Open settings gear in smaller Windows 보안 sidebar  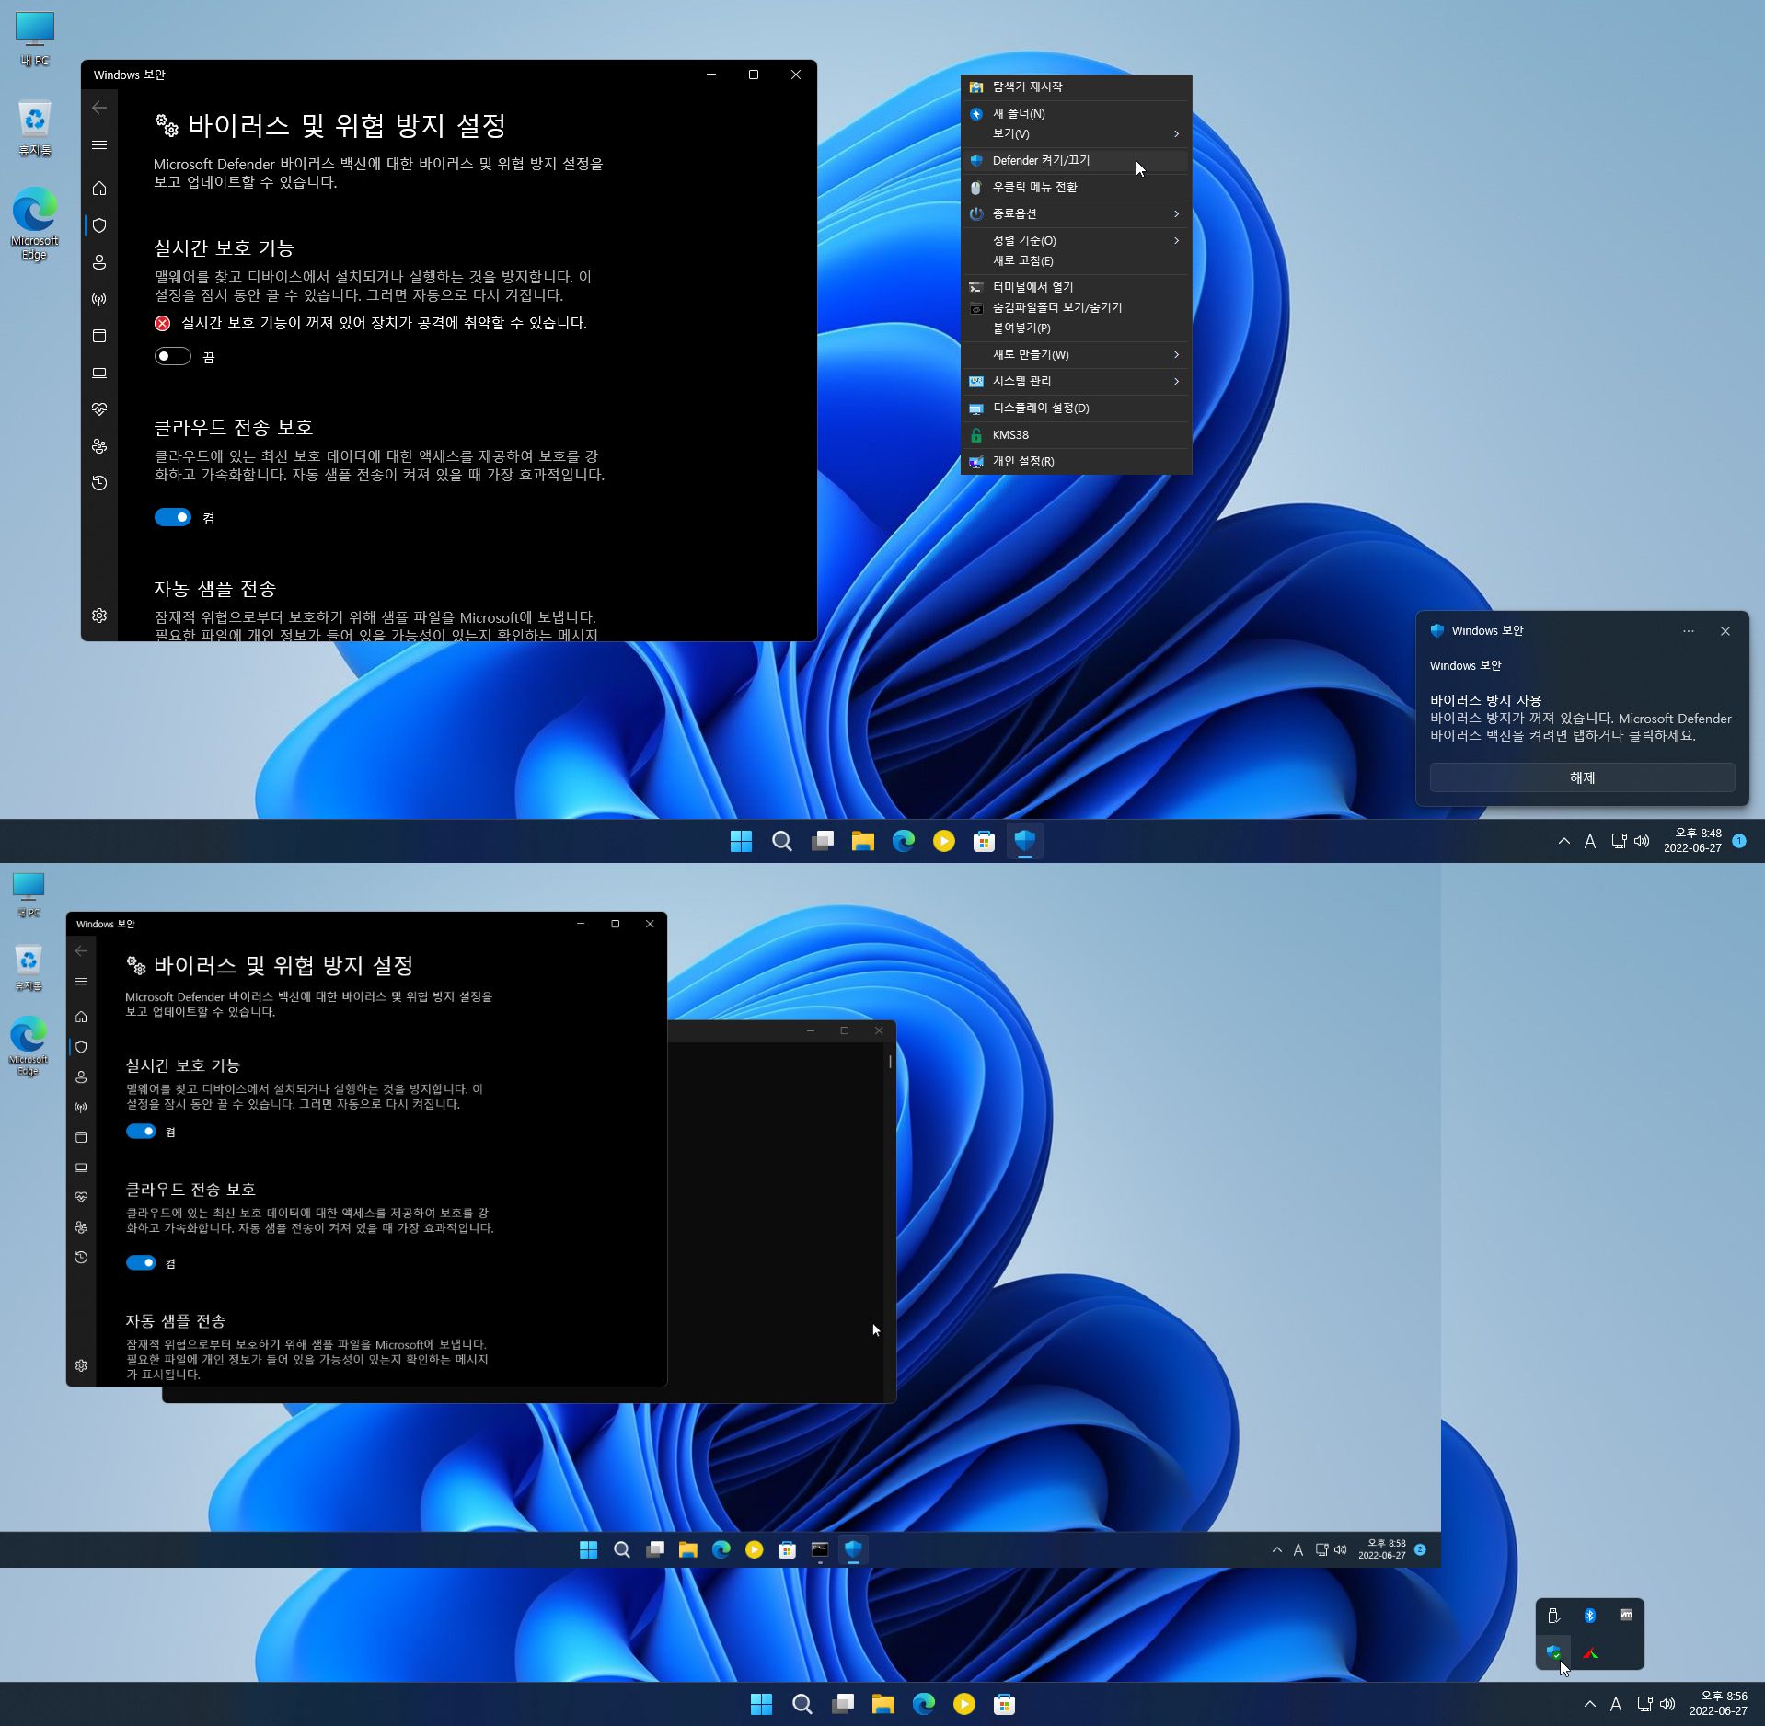click(81, 1366)
